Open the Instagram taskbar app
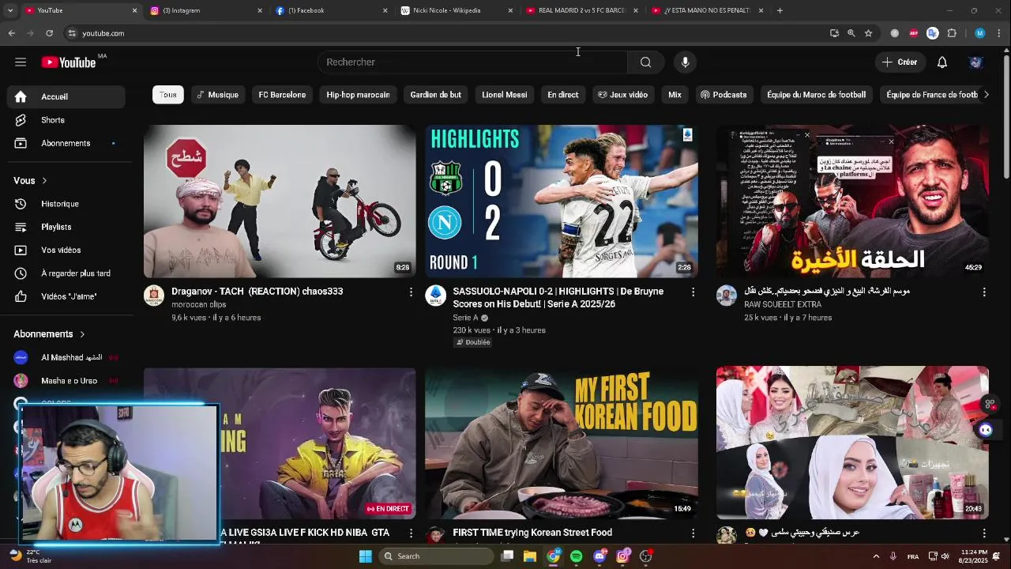The height and width of the screenshot is (569, 1011). click(622, 556)
